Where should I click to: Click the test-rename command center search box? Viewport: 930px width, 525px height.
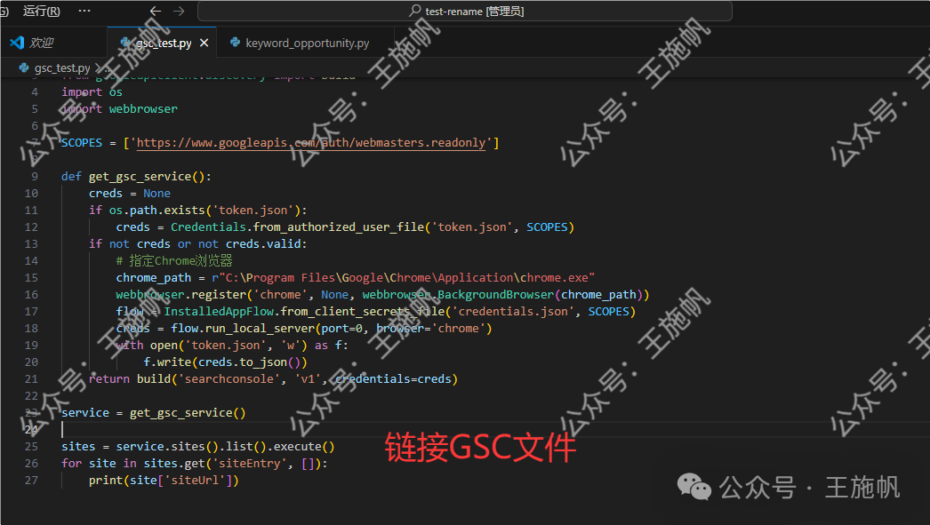(x=464, y=11)
